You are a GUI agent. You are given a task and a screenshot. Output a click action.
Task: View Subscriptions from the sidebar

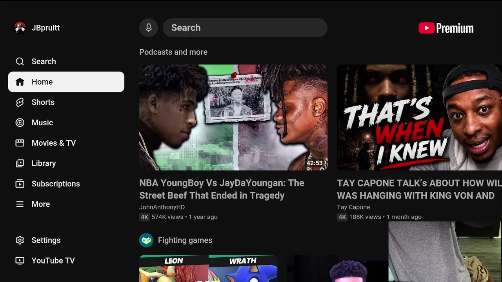click(x=66, y=184)
